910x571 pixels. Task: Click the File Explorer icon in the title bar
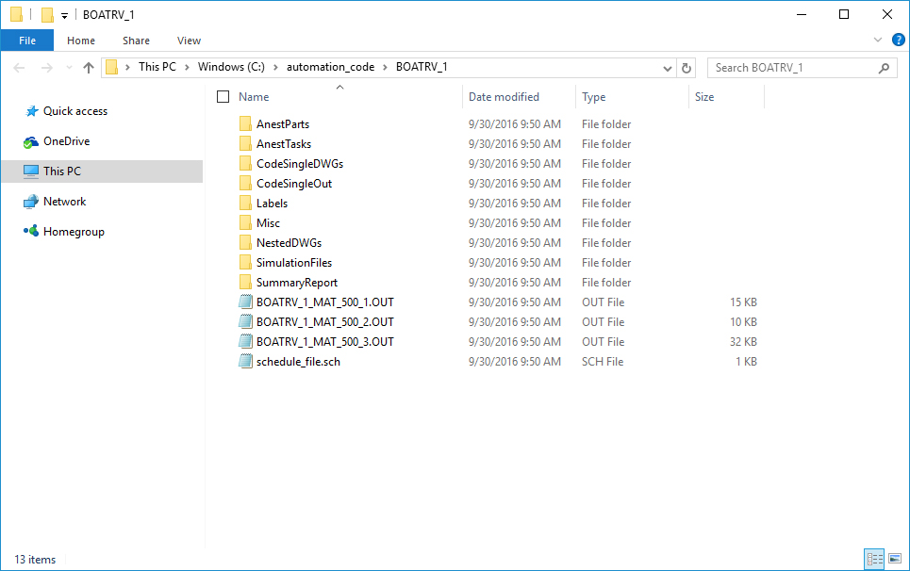(x=16, y=14)
